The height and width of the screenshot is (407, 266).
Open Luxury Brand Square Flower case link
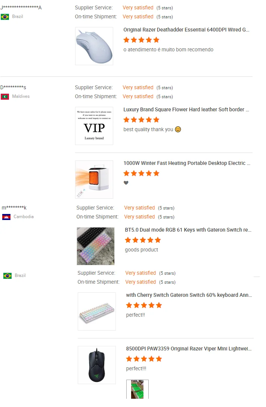pyautogui.click(x=186, y=109)
